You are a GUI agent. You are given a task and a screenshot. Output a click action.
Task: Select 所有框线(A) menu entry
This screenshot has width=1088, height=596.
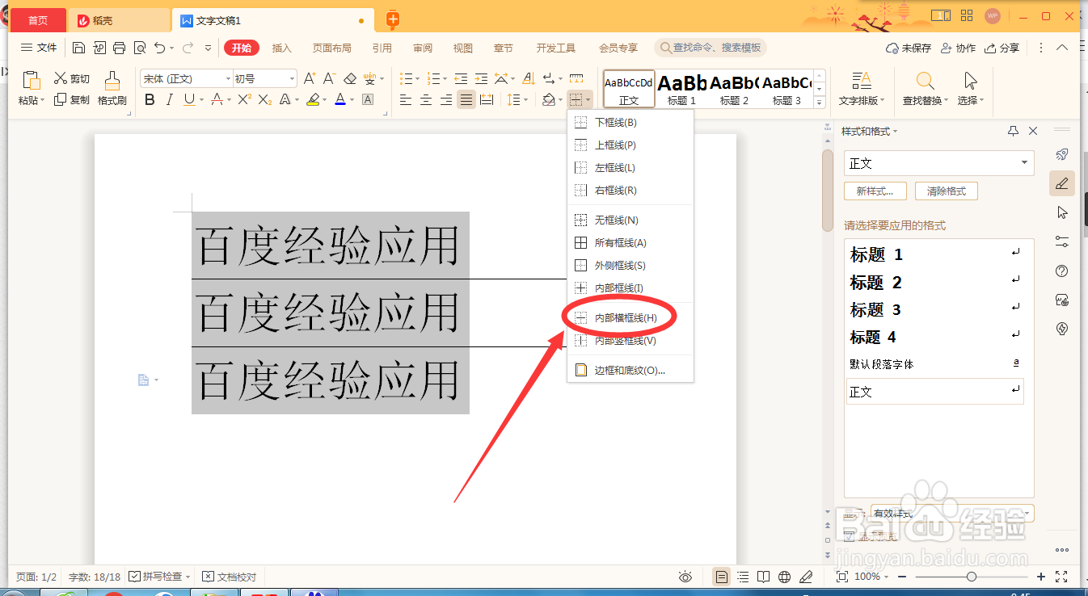pos(630,242)
